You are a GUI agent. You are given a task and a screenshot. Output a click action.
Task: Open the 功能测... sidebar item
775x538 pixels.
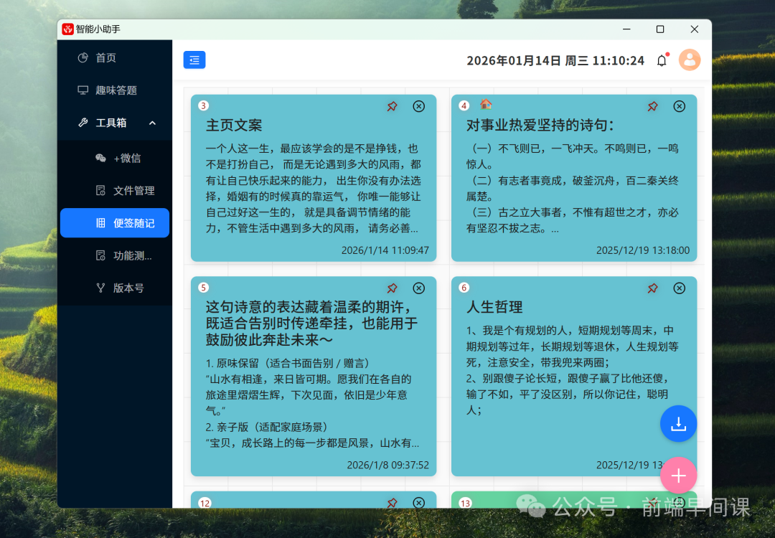(115, 255)
